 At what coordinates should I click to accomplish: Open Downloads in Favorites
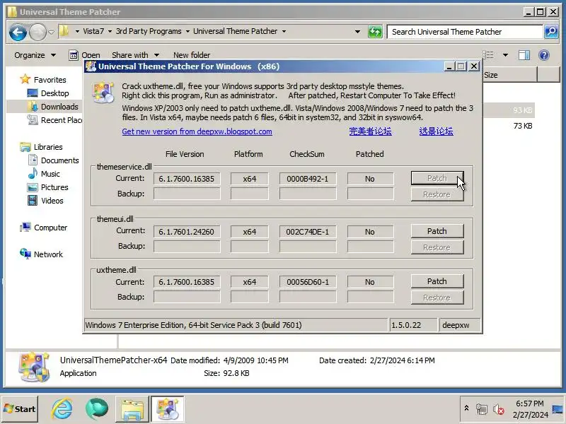(x=52, y=107)
